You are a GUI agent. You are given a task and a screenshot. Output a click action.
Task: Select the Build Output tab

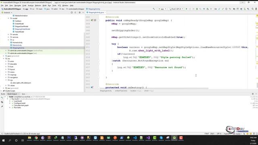tap(12, 94)
